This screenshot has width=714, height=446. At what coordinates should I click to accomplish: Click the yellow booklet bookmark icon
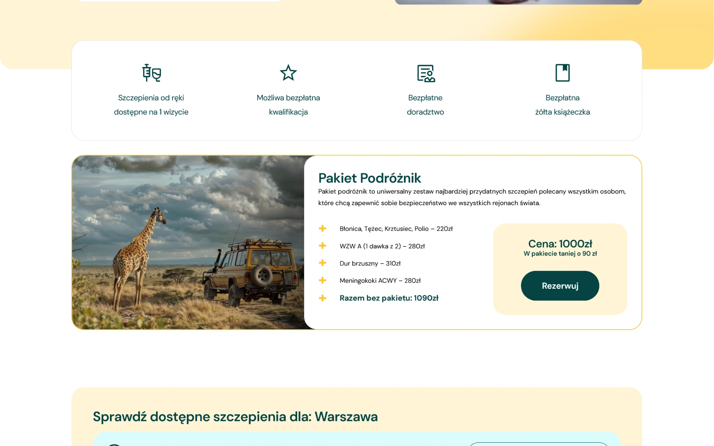pyautogui.click(x=562, y=73)
